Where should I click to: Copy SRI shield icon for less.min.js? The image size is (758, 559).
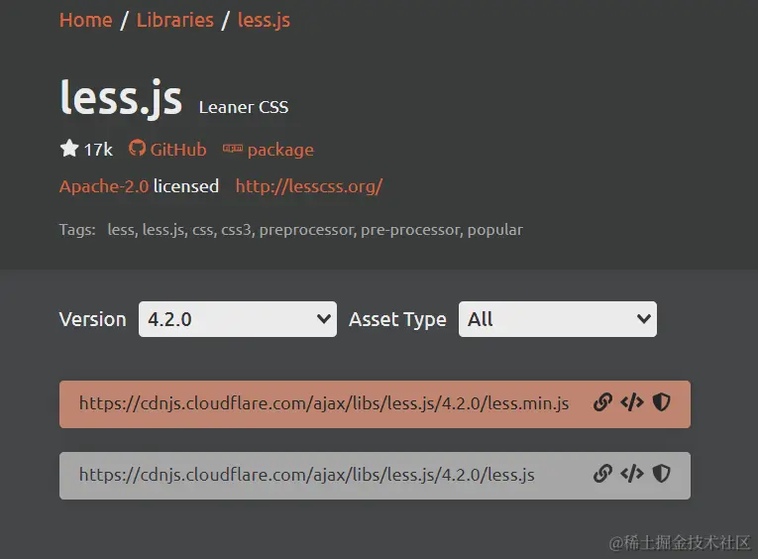pyautogui.click(x=661, y=402)
